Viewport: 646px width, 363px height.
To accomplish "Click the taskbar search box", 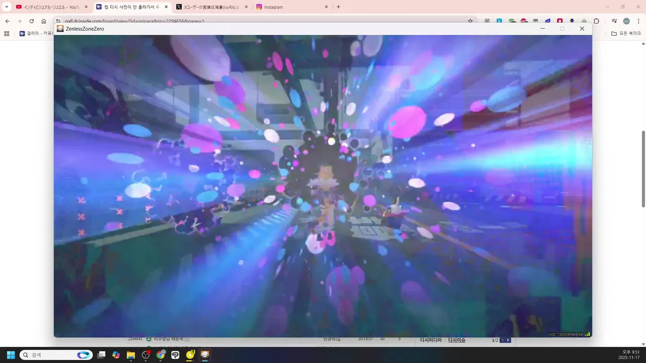I will click(56, 355).
